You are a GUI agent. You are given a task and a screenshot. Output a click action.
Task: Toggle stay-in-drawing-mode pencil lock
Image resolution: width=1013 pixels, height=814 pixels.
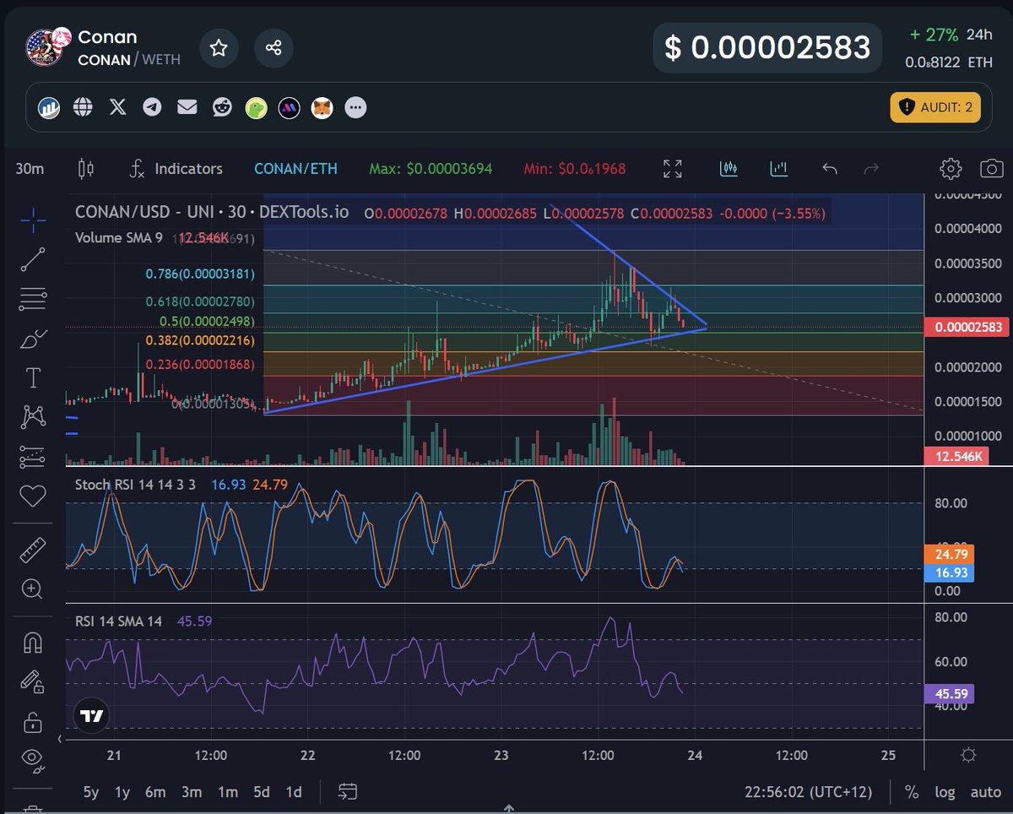pyautogui.click(x=33, y=682)
